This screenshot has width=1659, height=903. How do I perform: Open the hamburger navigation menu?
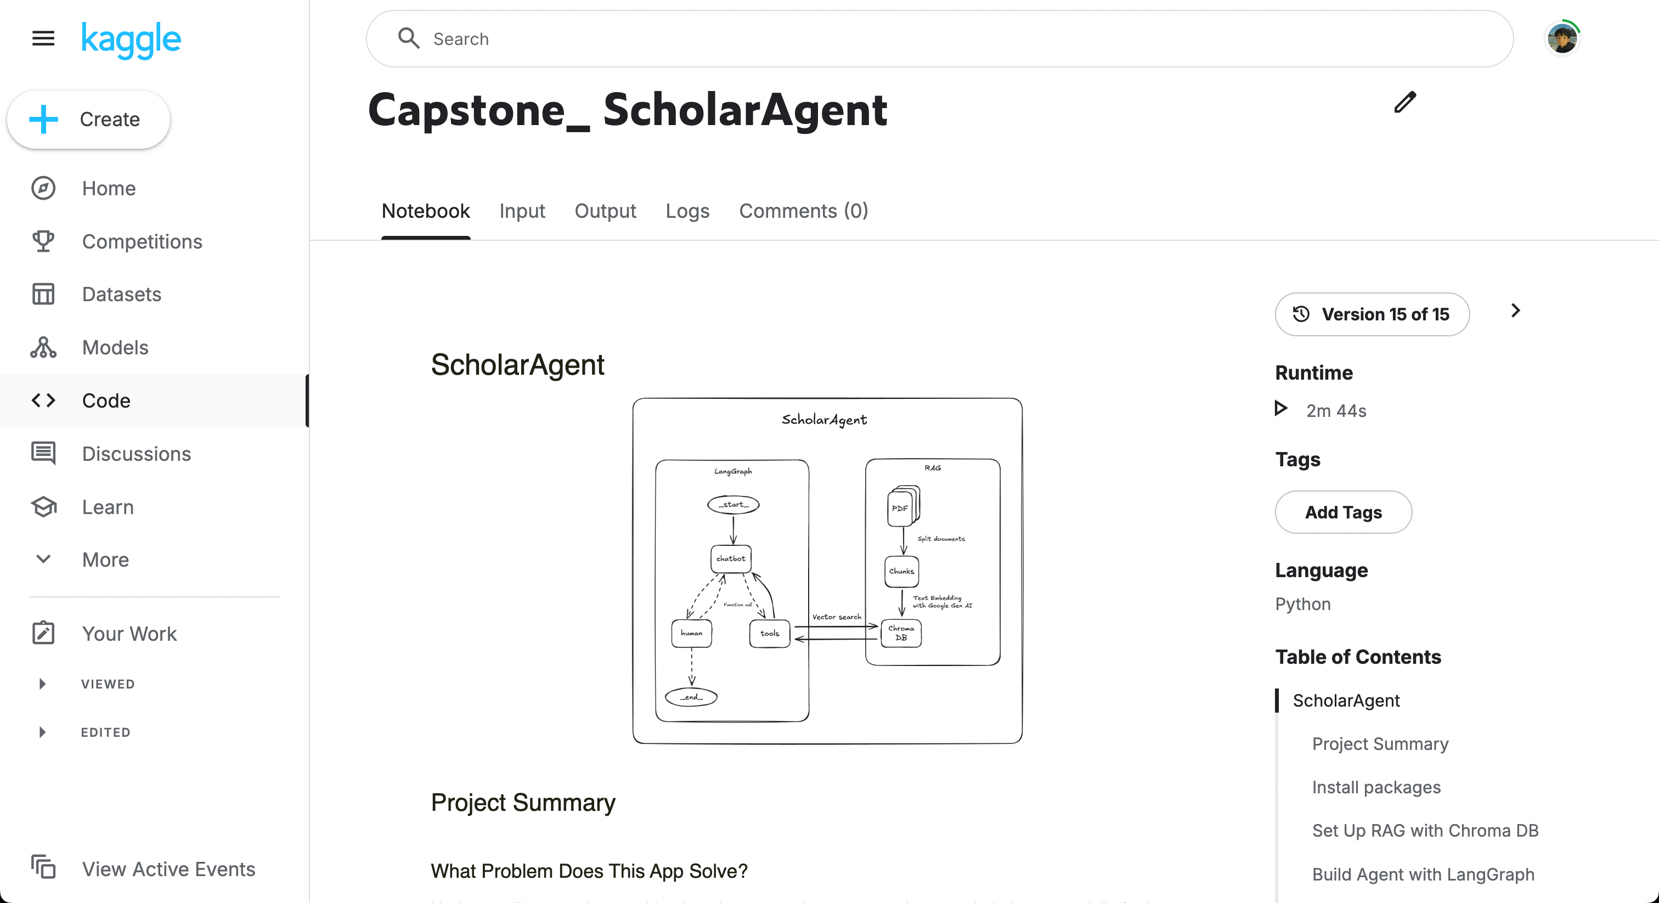click(43, 38)
